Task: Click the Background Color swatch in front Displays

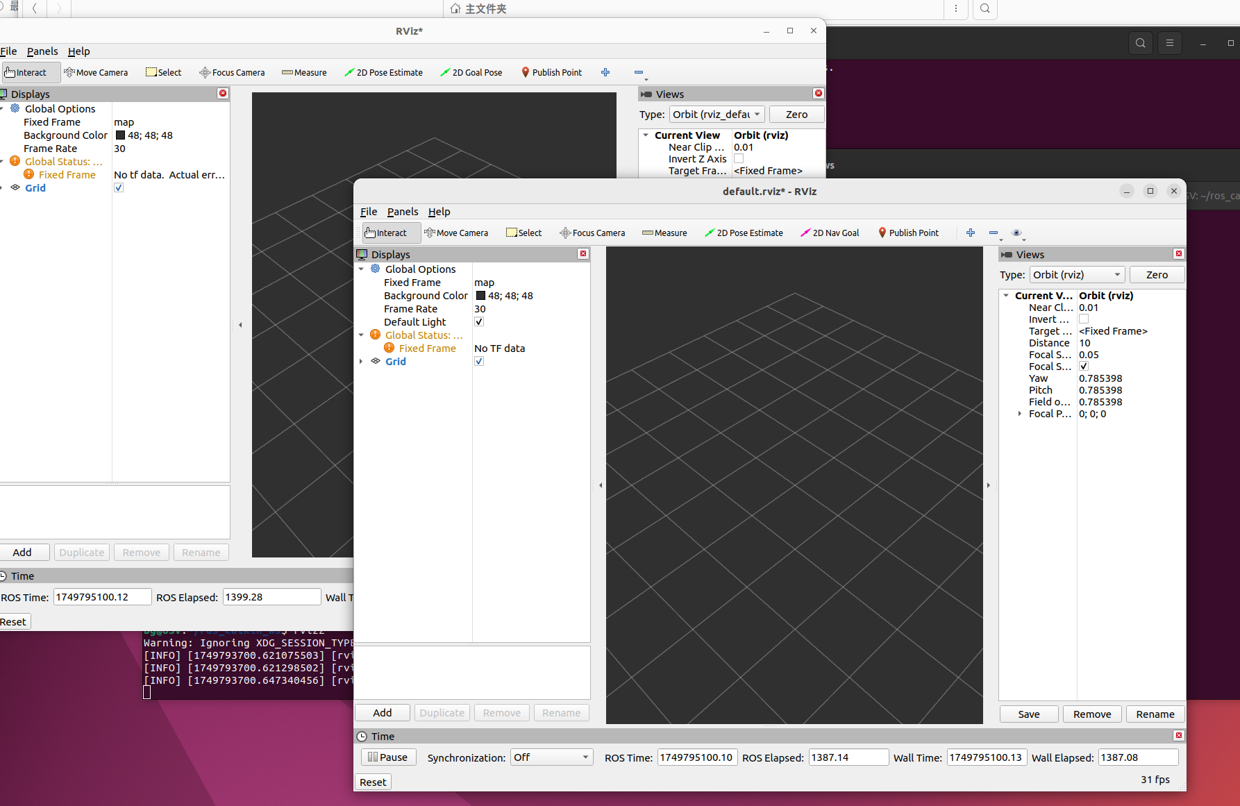Action: [480, 296]
